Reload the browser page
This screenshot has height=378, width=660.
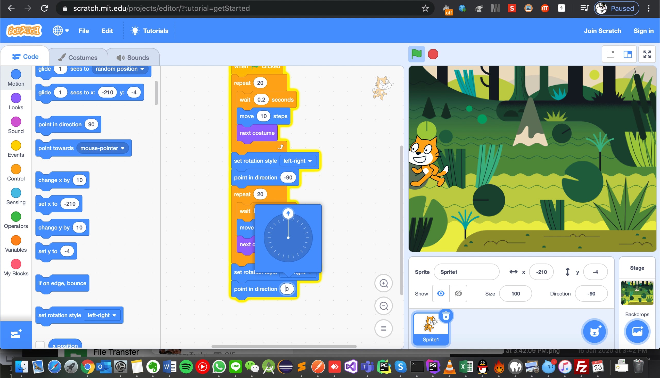pyautogui.click(x=45, y=8)
